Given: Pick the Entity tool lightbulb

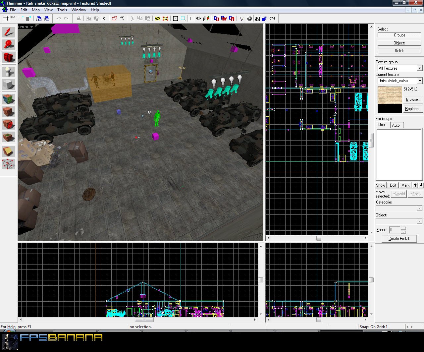Looking at the screenshot, I should (9, 71).
